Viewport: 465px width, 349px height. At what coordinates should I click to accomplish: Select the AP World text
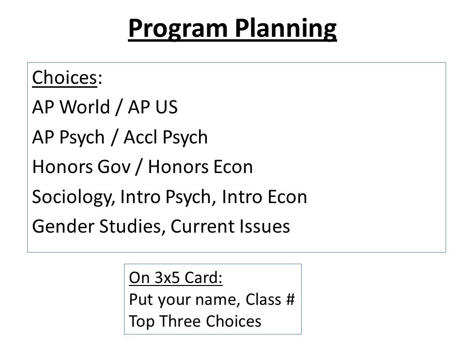click(x=71, y=107)
